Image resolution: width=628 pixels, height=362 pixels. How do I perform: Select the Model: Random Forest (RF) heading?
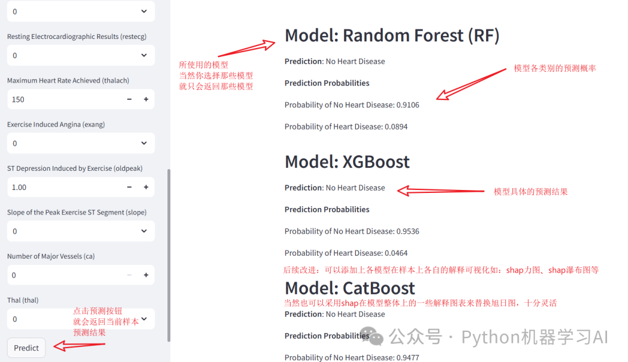pyautogui.click(x=392, y=35)
